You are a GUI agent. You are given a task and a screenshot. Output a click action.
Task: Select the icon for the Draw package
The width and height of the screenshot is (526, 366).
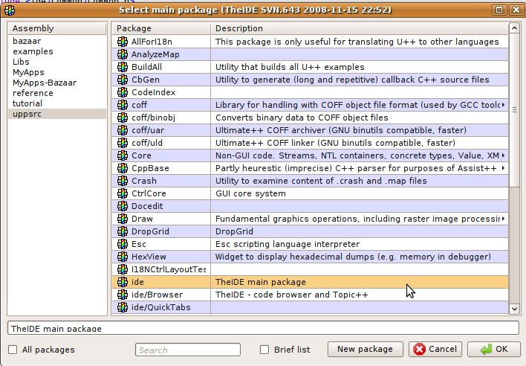click(x=123, y=219)
